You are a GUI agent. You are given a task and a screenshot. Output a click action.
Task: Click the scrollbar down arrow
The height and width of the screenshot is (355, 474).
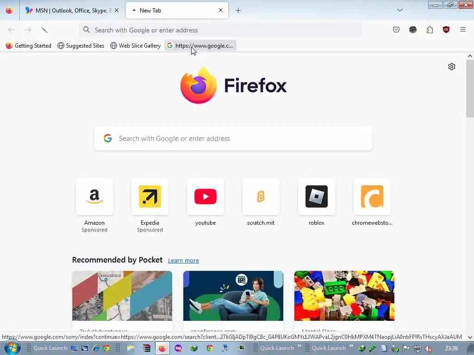(470, 337)
